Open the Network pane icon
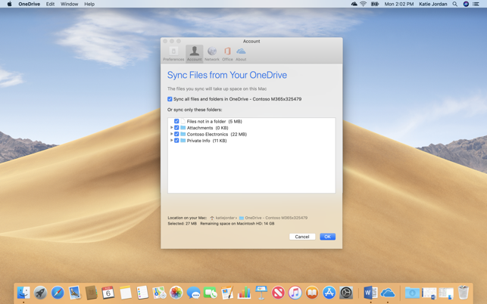 (212, 54)
